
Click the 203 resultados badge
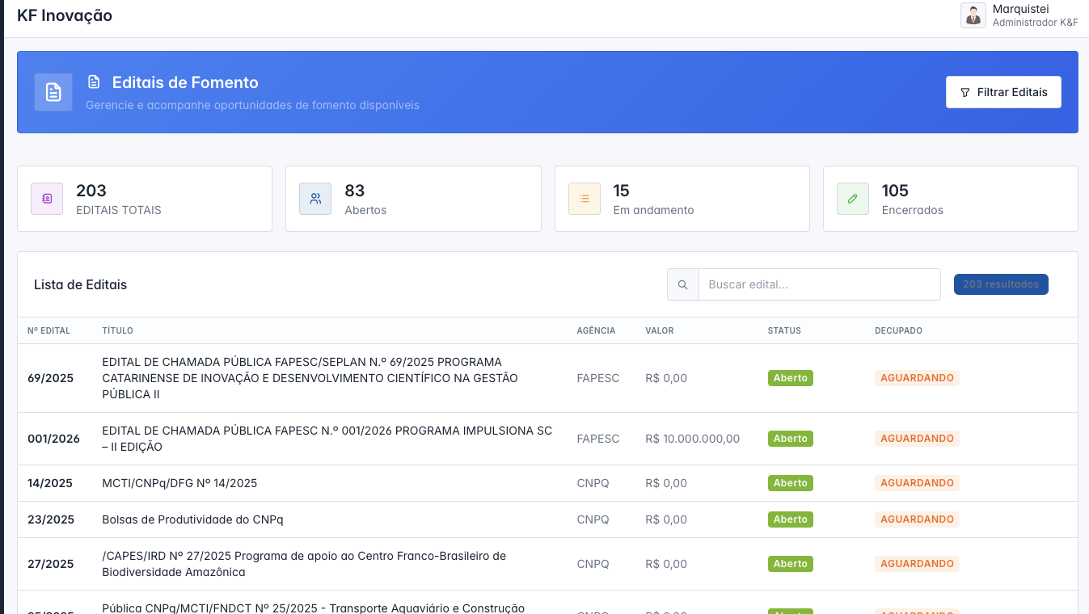1001,284
